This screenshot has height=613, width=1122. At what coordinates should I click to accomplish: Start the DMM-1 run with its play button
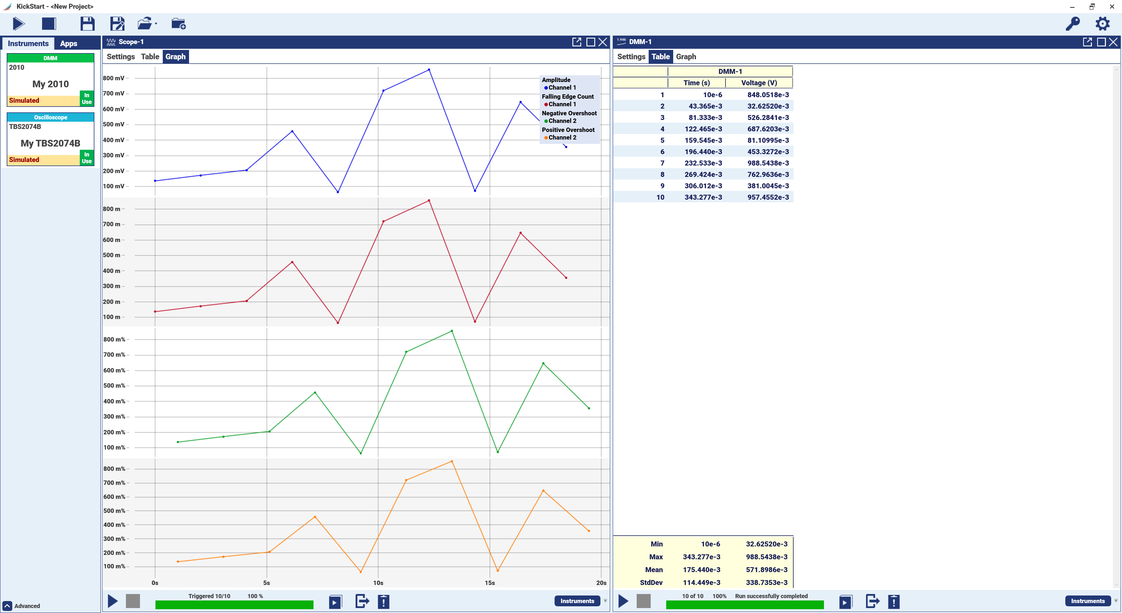(623, 601)
